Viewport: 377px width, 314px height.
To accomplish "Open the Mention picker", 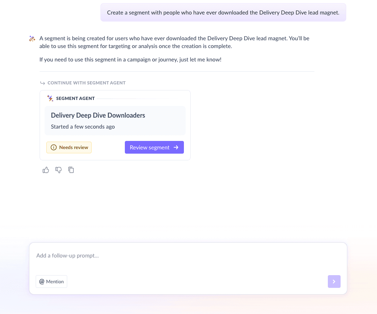I will click(x=51, y=282).
